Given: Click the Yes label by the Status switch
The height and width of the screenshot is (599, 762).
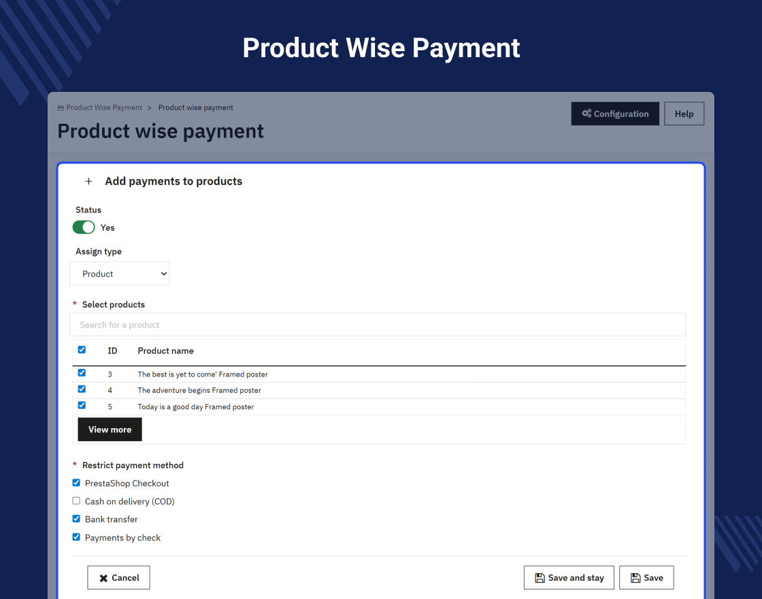Looking at the screenshot, I should click(x=107, y=227).
